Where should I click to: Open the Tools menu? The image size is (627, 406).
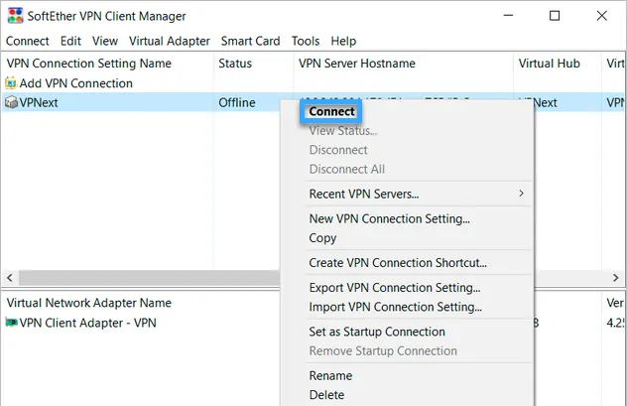click(x=306, y=41)
